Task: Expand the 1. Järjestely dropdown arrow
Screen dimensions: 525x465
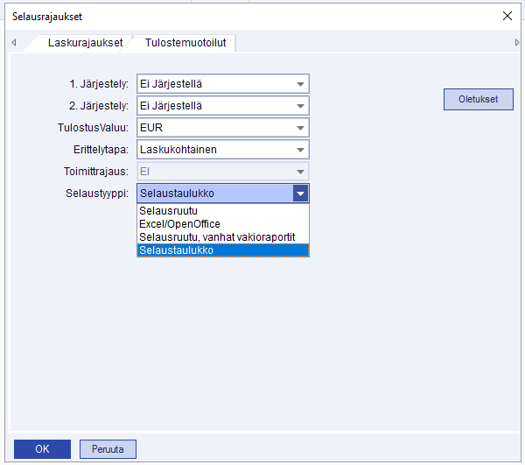Action: (x=300, y=84)
